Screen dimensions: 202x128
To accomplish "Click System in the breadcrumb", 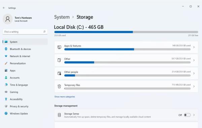I will (62, 17).
